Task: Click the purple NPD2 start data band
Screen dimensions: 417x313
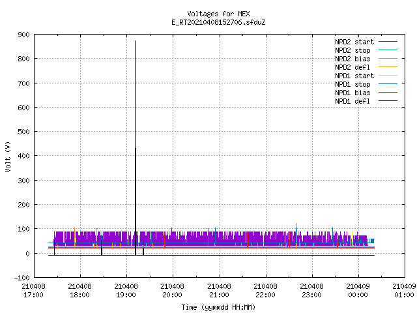Action: (x=210, y=237)
